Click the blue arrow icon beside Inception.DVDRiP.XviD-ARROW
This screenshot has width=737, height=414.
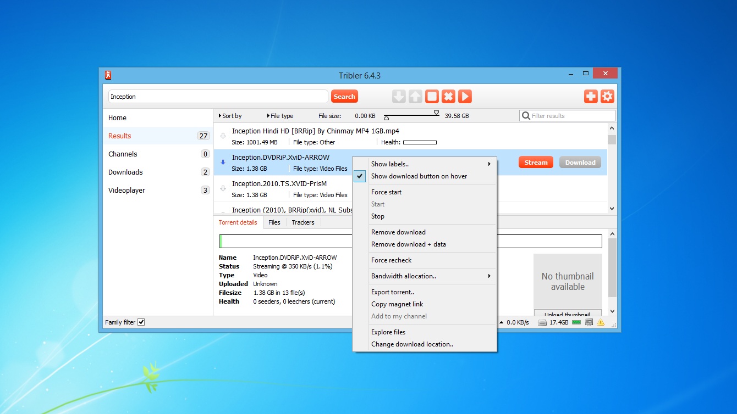[223, 162]
